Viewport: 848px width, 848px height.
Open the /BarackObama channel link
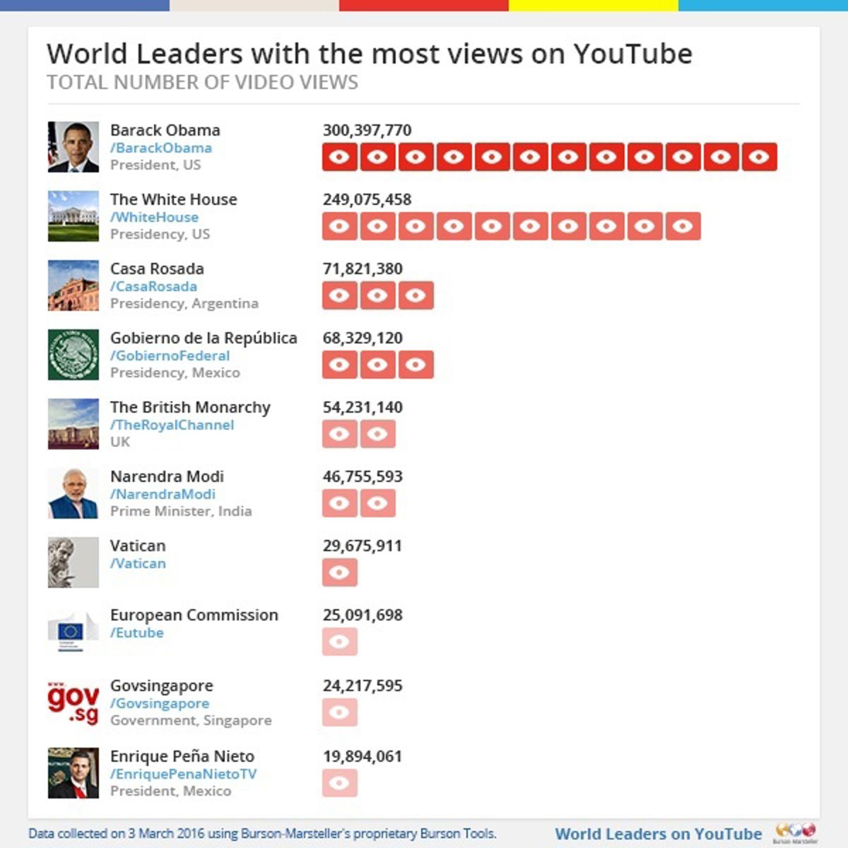(x=161, y=148)
